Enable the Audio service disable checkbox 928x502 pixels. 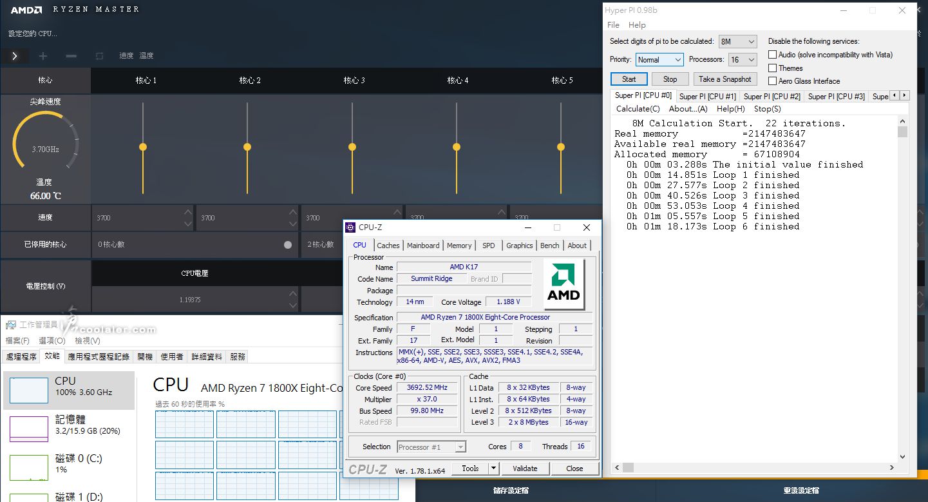point(772,55)
